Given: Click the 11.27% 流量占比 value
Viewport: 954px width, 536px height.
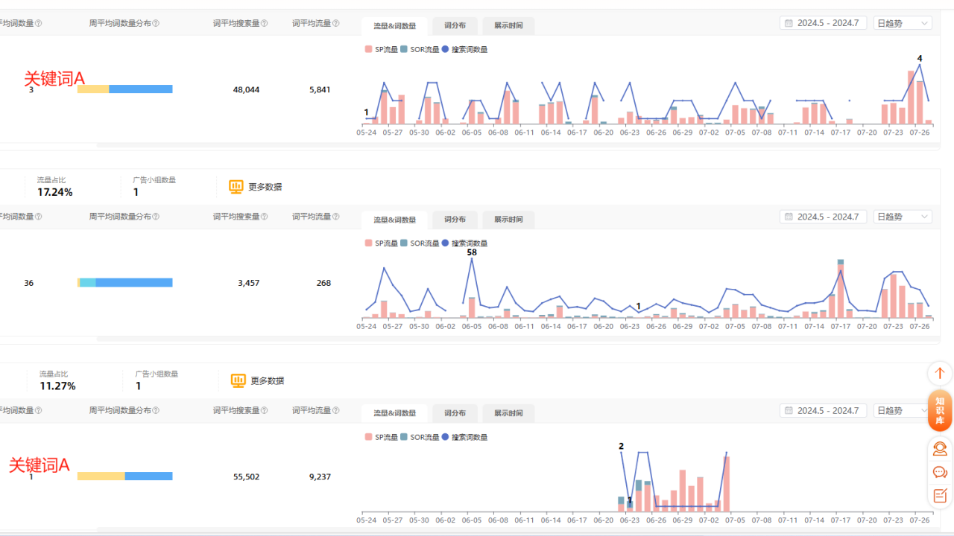Looking at the screenshot, I should 57,386.
